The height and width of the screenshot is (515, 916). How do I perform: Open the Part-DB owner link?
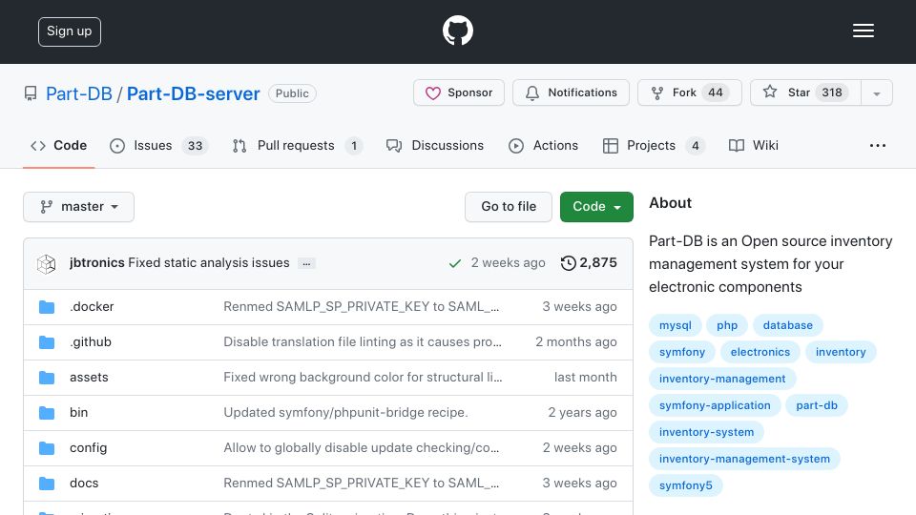click(79, 93)
